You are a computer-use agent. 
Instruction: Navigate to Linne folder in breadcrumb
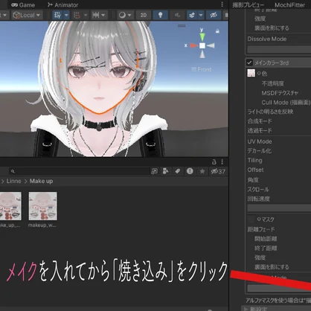tap(13, 181)
